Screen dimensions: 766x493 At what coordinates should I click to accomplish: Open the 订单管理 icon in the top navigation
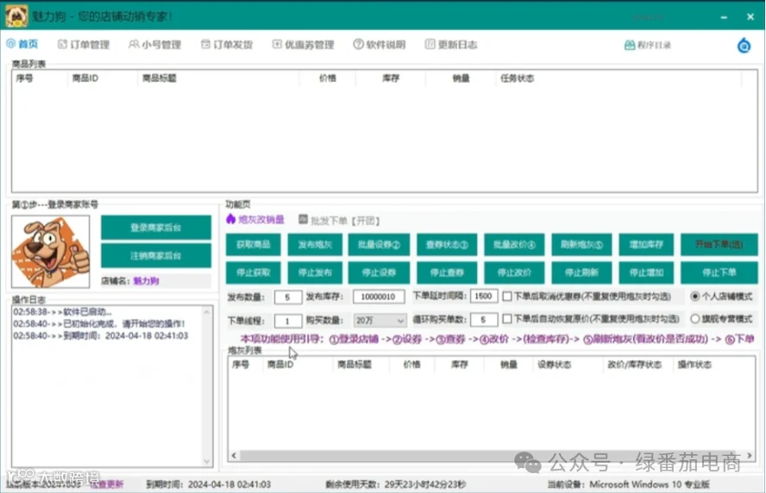[62, 45]
